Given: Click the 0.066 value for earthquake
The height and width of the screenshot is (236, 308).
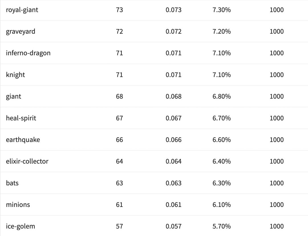Looking at the screenshot, I should coord(173,140).
